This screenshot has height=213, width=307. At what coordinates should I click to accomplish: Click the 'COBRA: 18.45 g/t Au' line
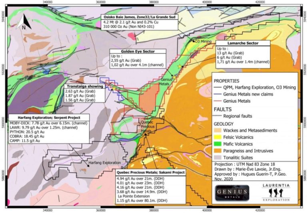pos(27,136)
